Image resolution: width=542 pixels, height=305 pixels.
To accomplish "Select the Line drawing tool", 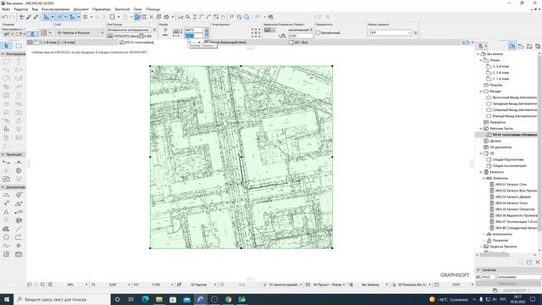I will (19, 229).
